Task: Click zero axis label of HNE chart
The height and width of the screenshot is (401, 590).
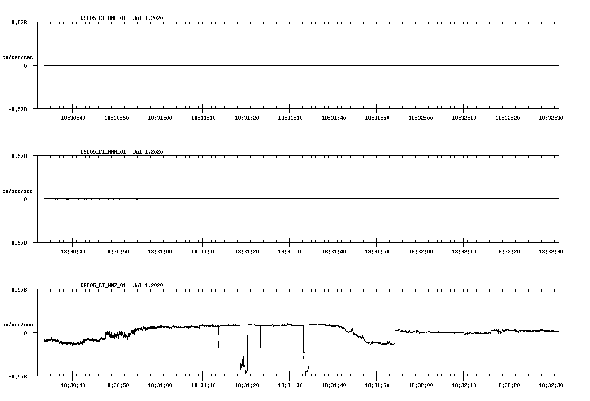Action: coord(25,66)
